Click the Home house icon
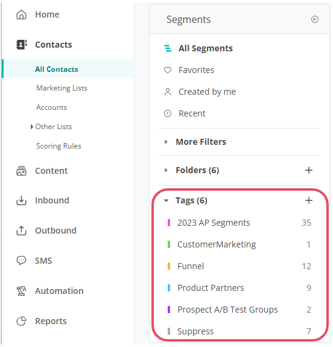 [x=21, y=14]
